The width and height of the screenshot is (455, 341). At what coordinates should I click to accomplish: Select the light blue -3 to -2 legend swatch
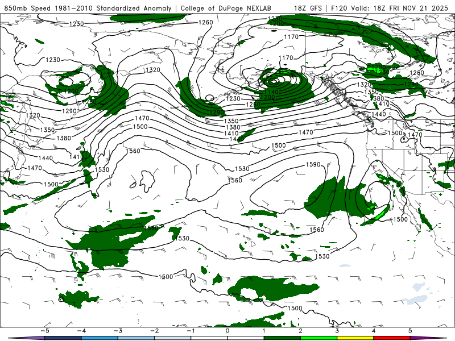[136, 338]
